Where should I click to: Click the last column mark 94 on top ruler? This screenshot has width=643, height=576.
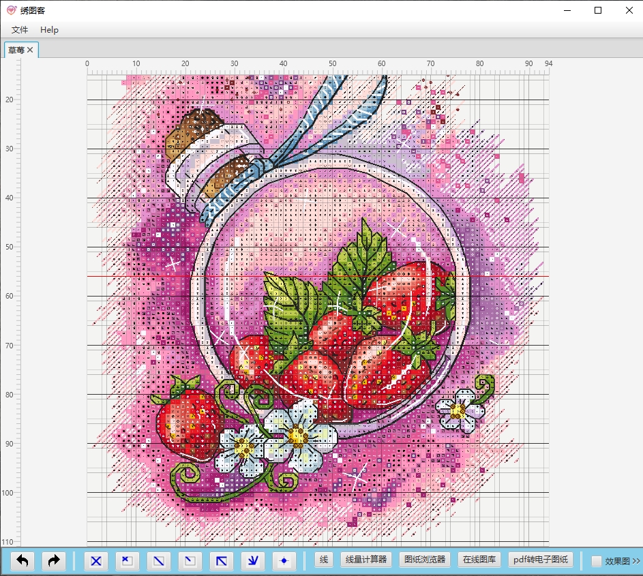549,63
